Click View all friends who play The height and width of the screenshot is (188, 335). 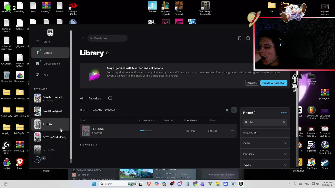[221, 175]
